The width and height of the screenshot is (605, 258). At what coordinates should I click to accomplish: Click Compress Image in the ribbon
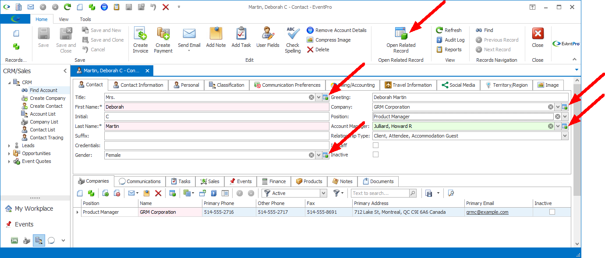[329, 40]
